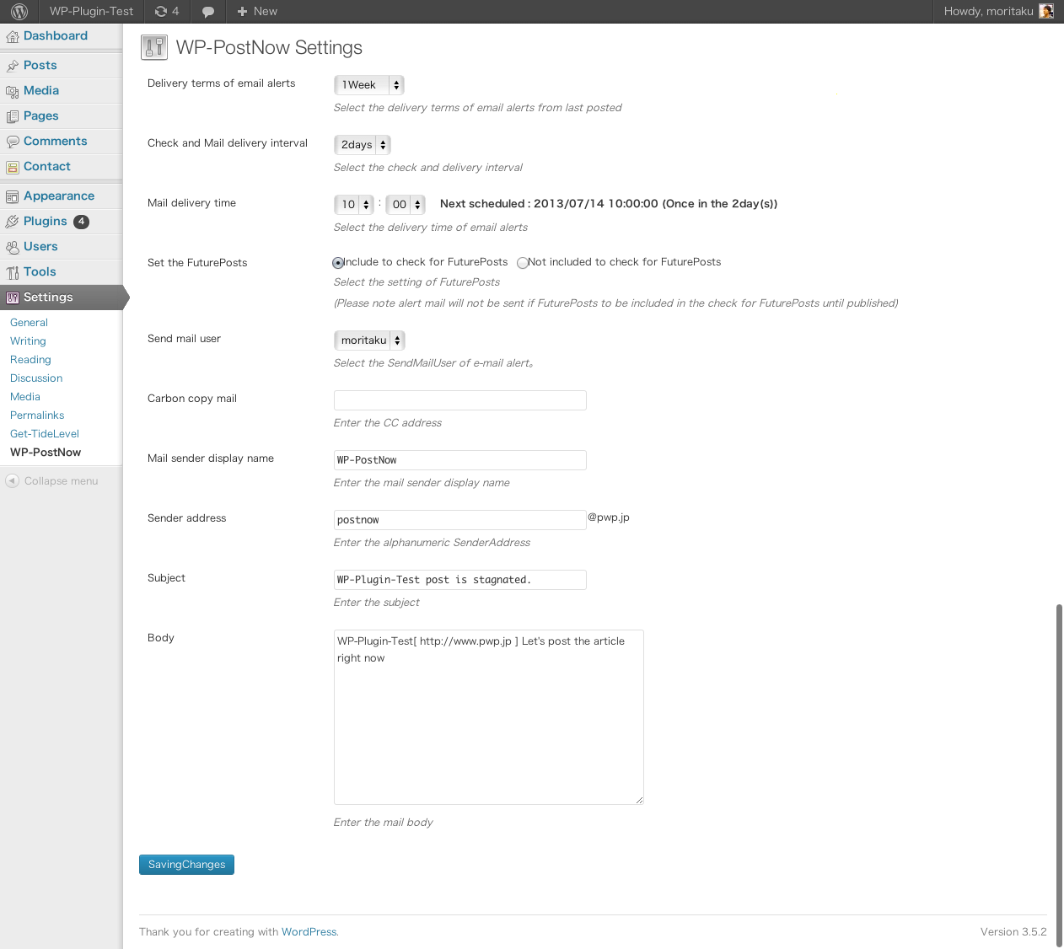Follow the WordPress footer link

pyautogui.click(x=309, y=932)
